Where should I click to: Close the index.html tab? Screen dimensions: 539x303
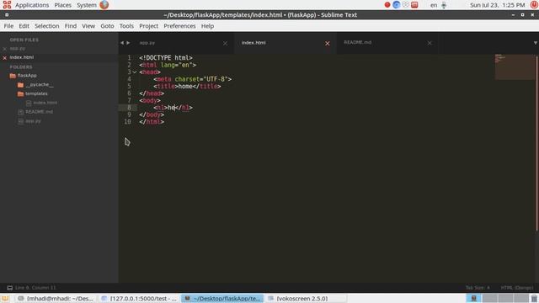[x=328, y=43]
